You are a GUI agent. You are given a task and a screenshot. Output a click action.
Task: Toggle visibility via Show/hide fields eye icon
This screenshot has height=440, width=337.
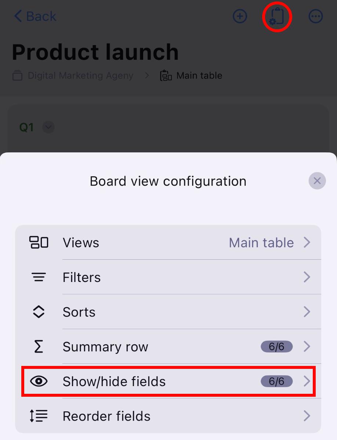(x=39, y=381)
